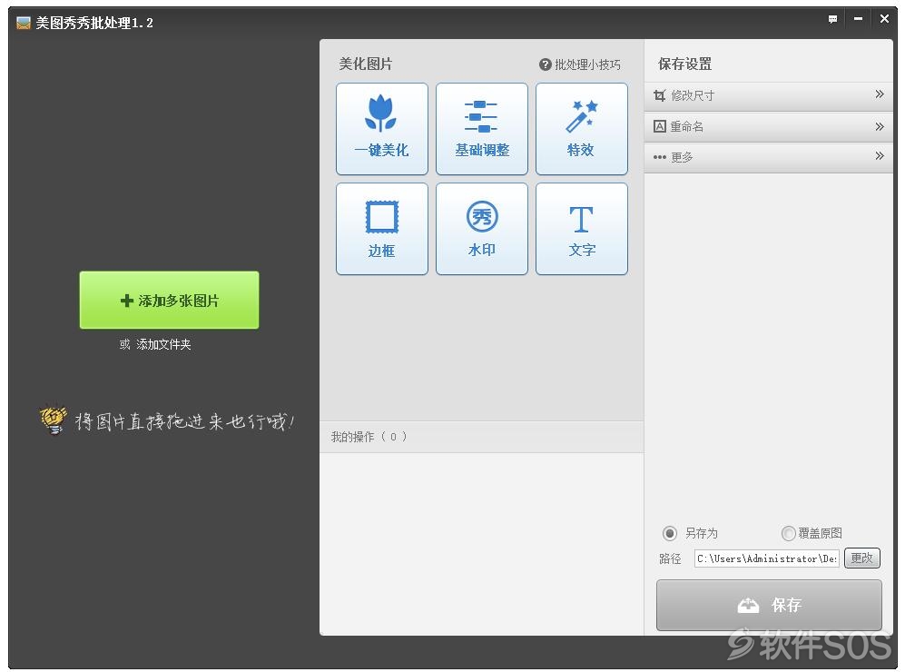
Task: Click the feedback speech bubble icon in title bar
Action: 832,19
